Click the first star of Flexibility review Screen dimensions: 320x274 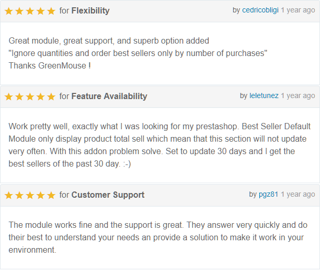point(9,11)
